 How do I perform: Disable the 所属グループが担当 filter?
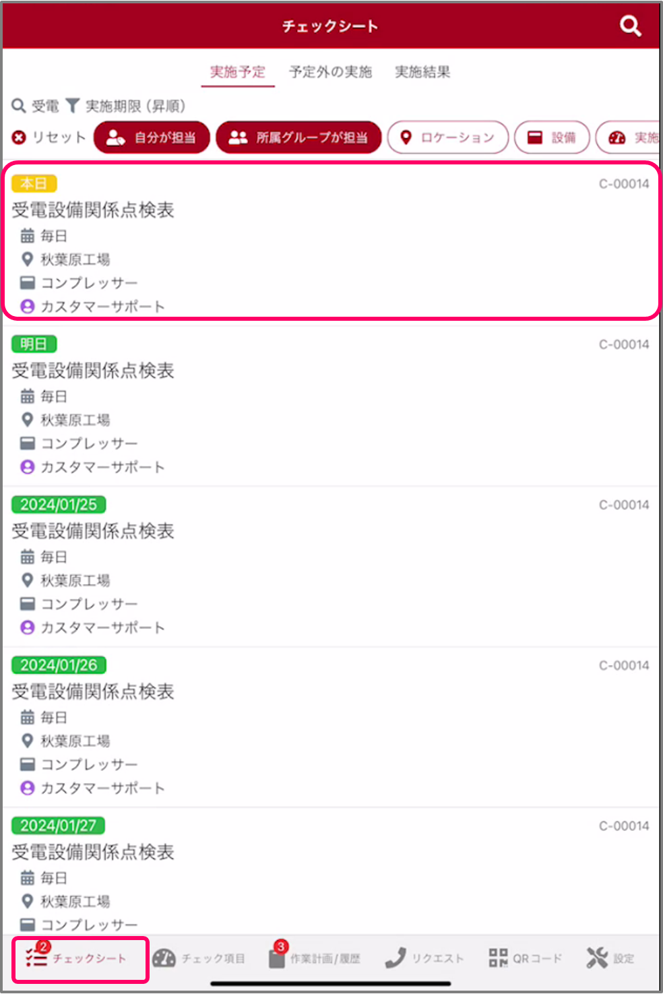298,137
